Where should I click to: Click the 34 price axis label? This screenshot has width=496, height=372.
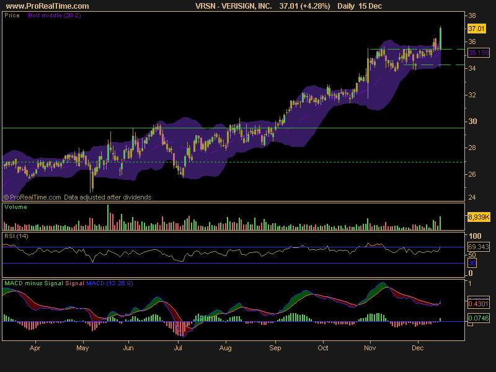pos(472,68)
